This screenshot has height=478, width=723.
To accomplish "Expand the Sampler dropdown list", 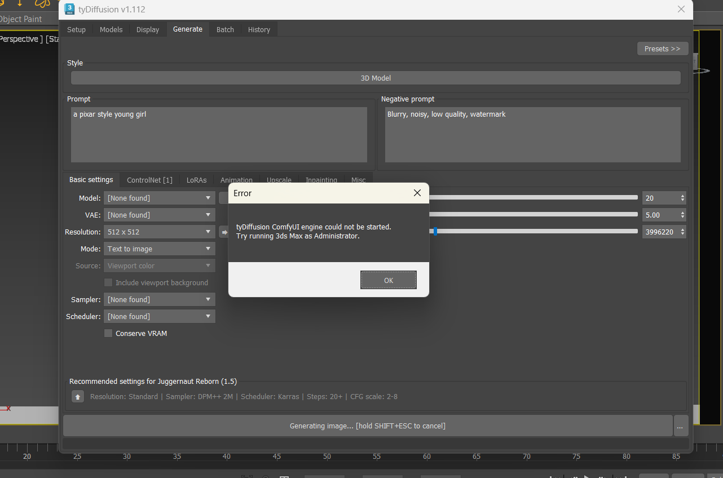I will [159, 299].
